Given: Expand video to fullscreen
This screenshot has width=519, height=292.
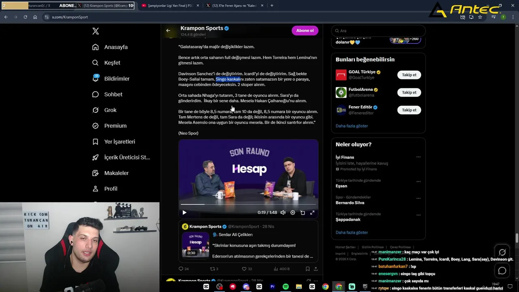Looking at the screenshot, I should (312, 213).
